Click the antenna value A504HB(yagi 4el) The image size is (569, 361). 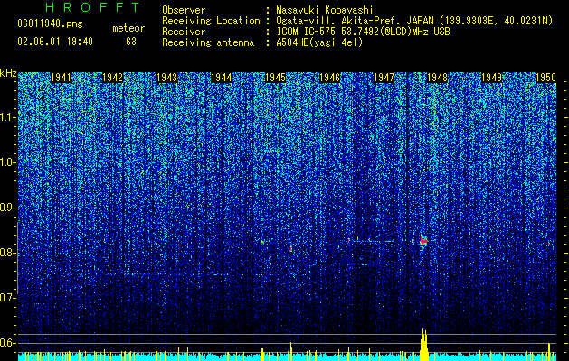319,42
